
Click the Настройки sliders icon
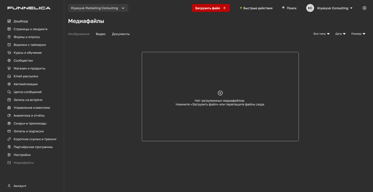point(9,155)
